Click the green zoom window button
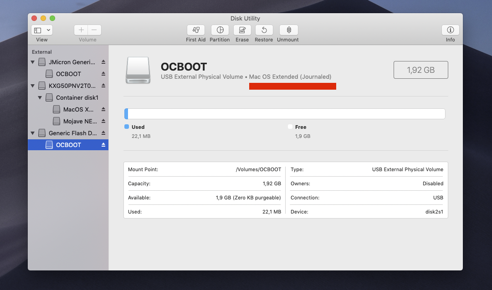Screen dimensions: 492x290 (x=52, y=18)
